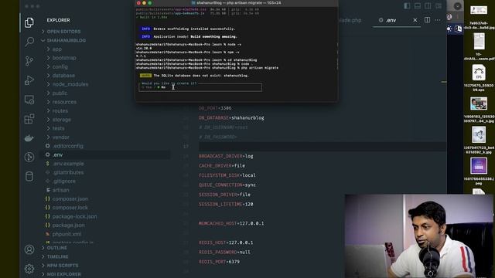Open the .gitignore file
This screenshot has height=278, width=495.
click(64, 181)
